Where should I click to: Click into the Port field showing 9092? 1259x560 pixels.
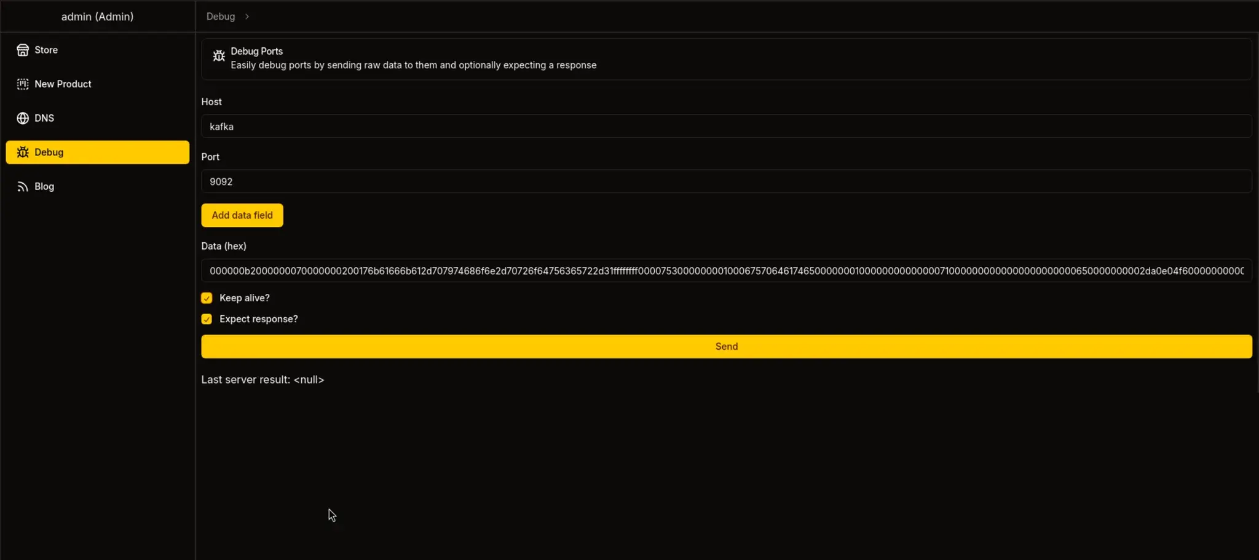726,182
